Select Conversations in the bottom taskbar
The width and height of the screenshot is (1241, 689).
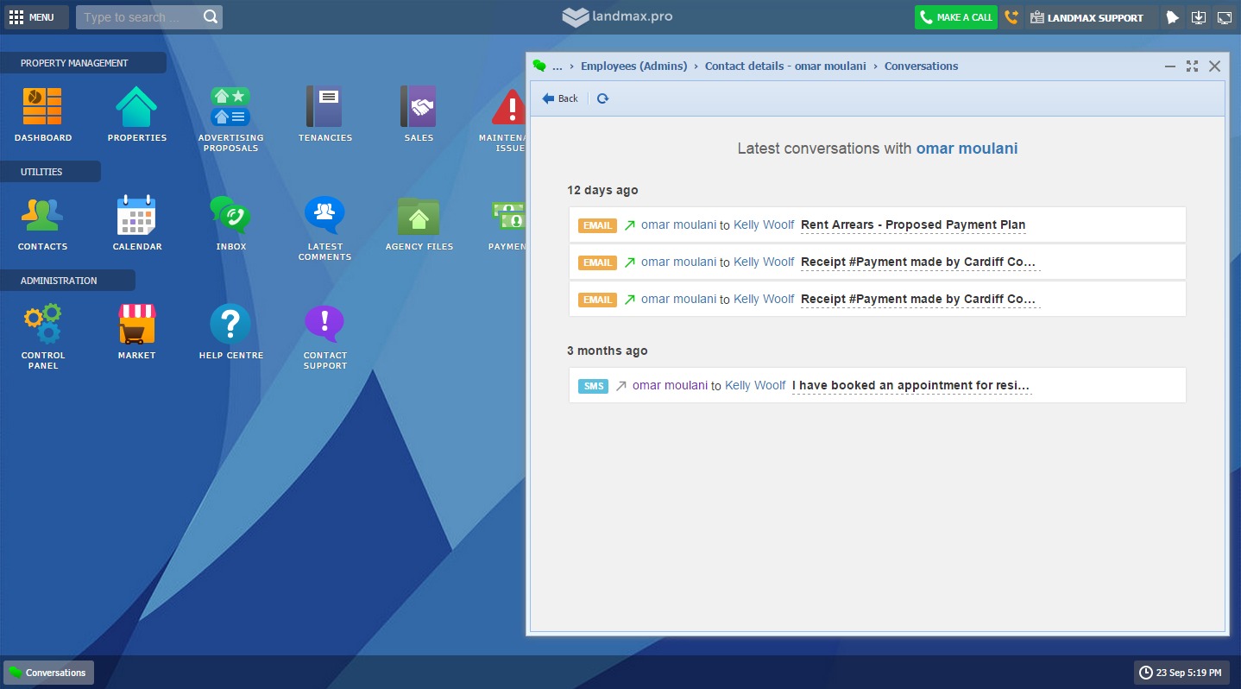(x=48, y=673)
